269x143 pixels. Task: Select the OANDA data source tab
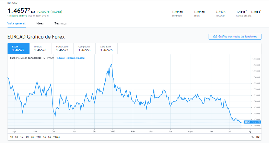(x=40, y=48)
